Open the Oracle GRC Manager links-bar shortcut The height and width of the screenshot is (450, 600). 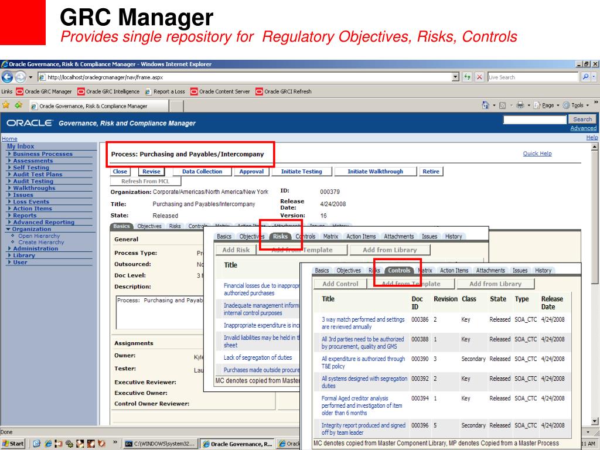point(44,91)
